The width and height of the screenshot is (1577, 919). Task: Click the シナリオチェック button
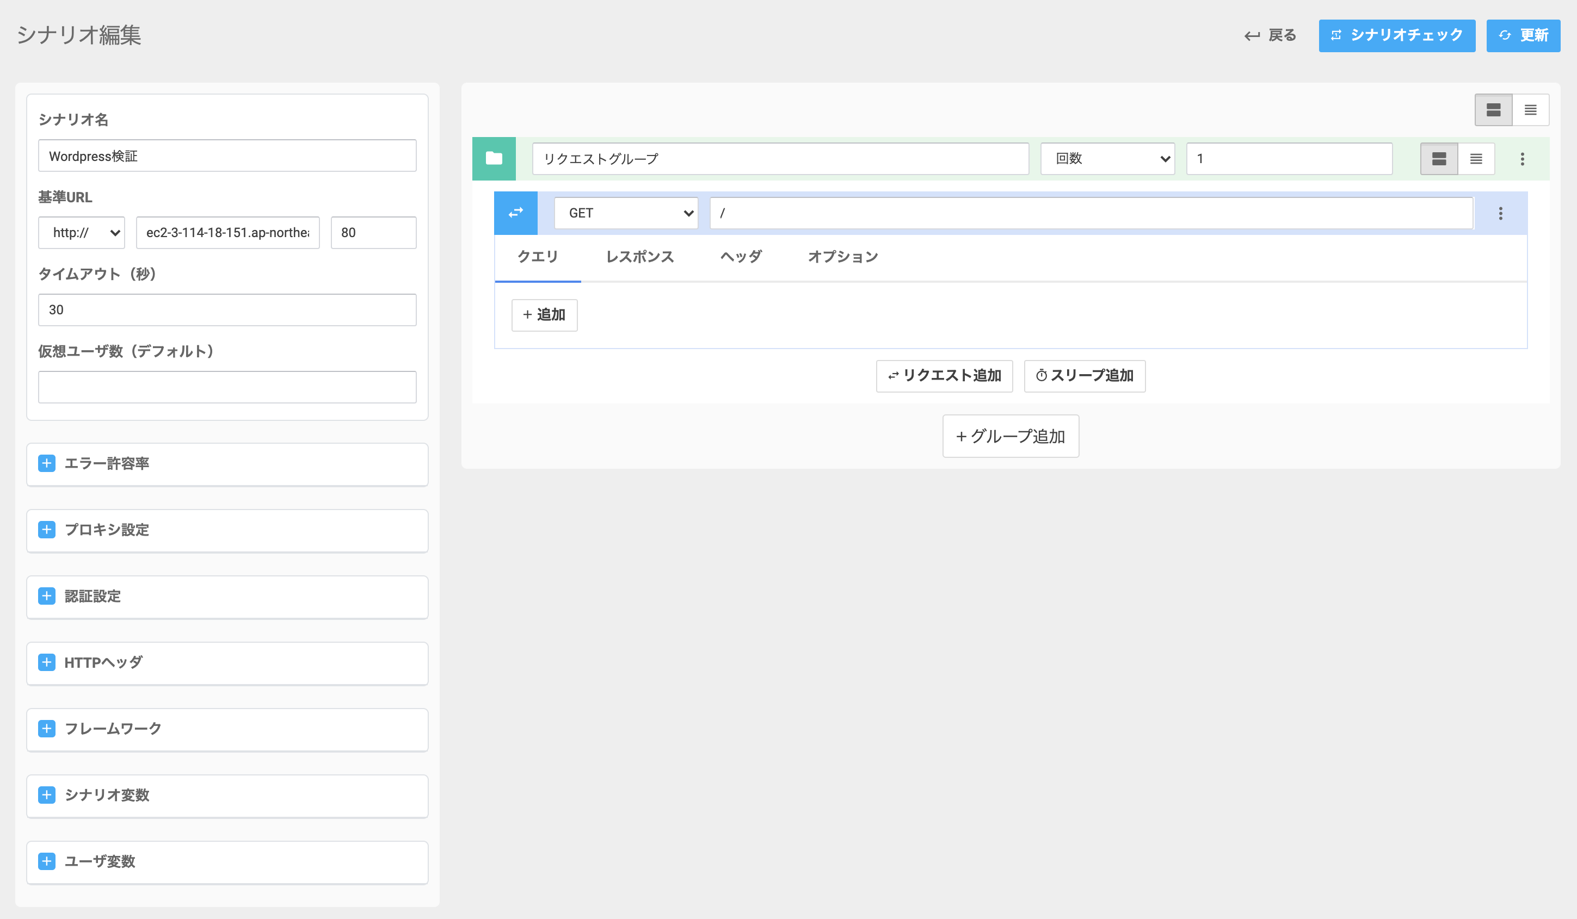[x=1396, y=36]
